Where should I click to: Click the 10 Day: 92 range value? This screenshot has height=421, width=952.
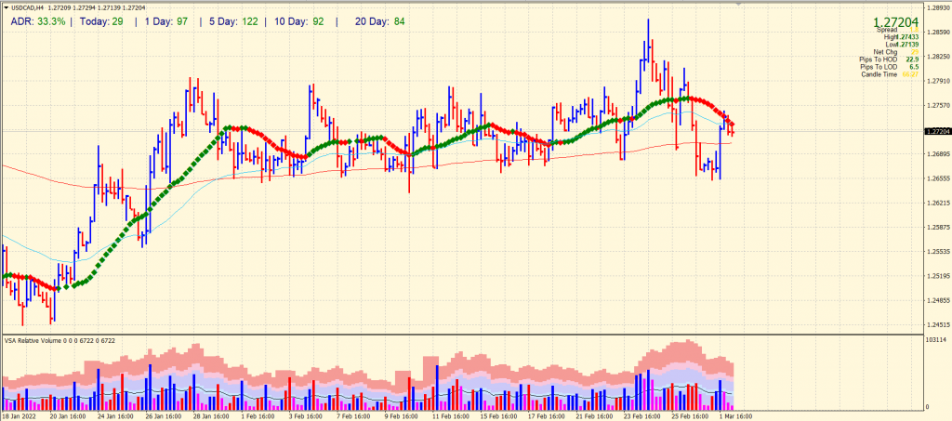tap(298, 21)
